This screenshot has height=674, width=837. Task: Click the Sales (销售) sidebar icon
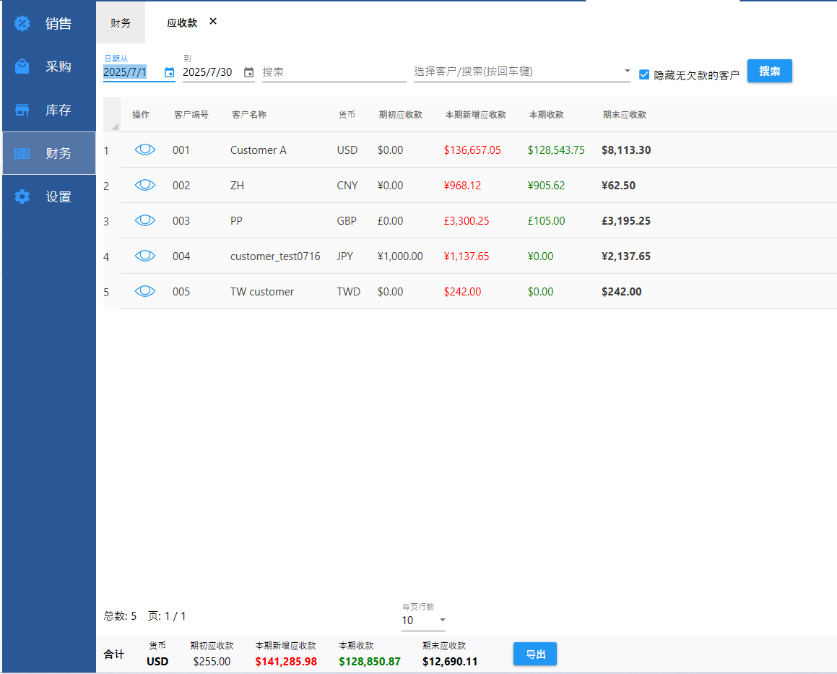(x=22, y=24)
